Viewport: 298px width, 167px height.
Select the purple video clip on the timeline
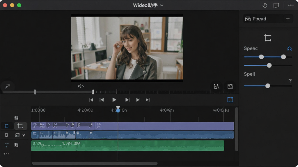coord(132,126)
